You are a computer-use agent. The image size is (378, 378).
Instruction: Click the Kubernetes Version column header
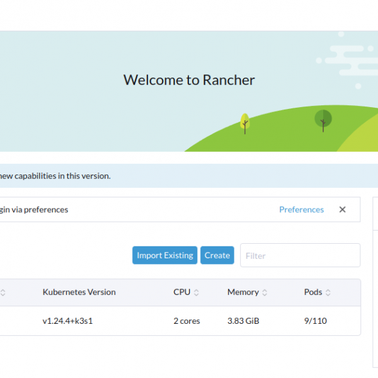[79, 292]
